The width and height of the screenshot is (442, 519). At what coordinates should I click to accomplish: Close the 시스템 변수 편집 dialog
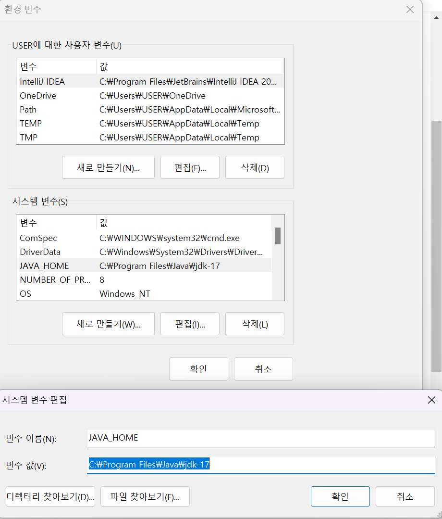[431, 400]
